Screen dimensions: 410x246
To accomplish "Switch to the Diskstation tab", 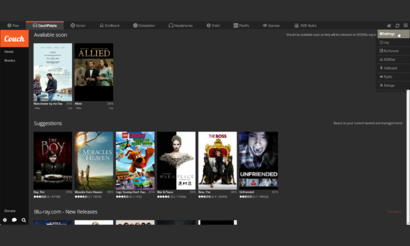I will pos(144,25).
